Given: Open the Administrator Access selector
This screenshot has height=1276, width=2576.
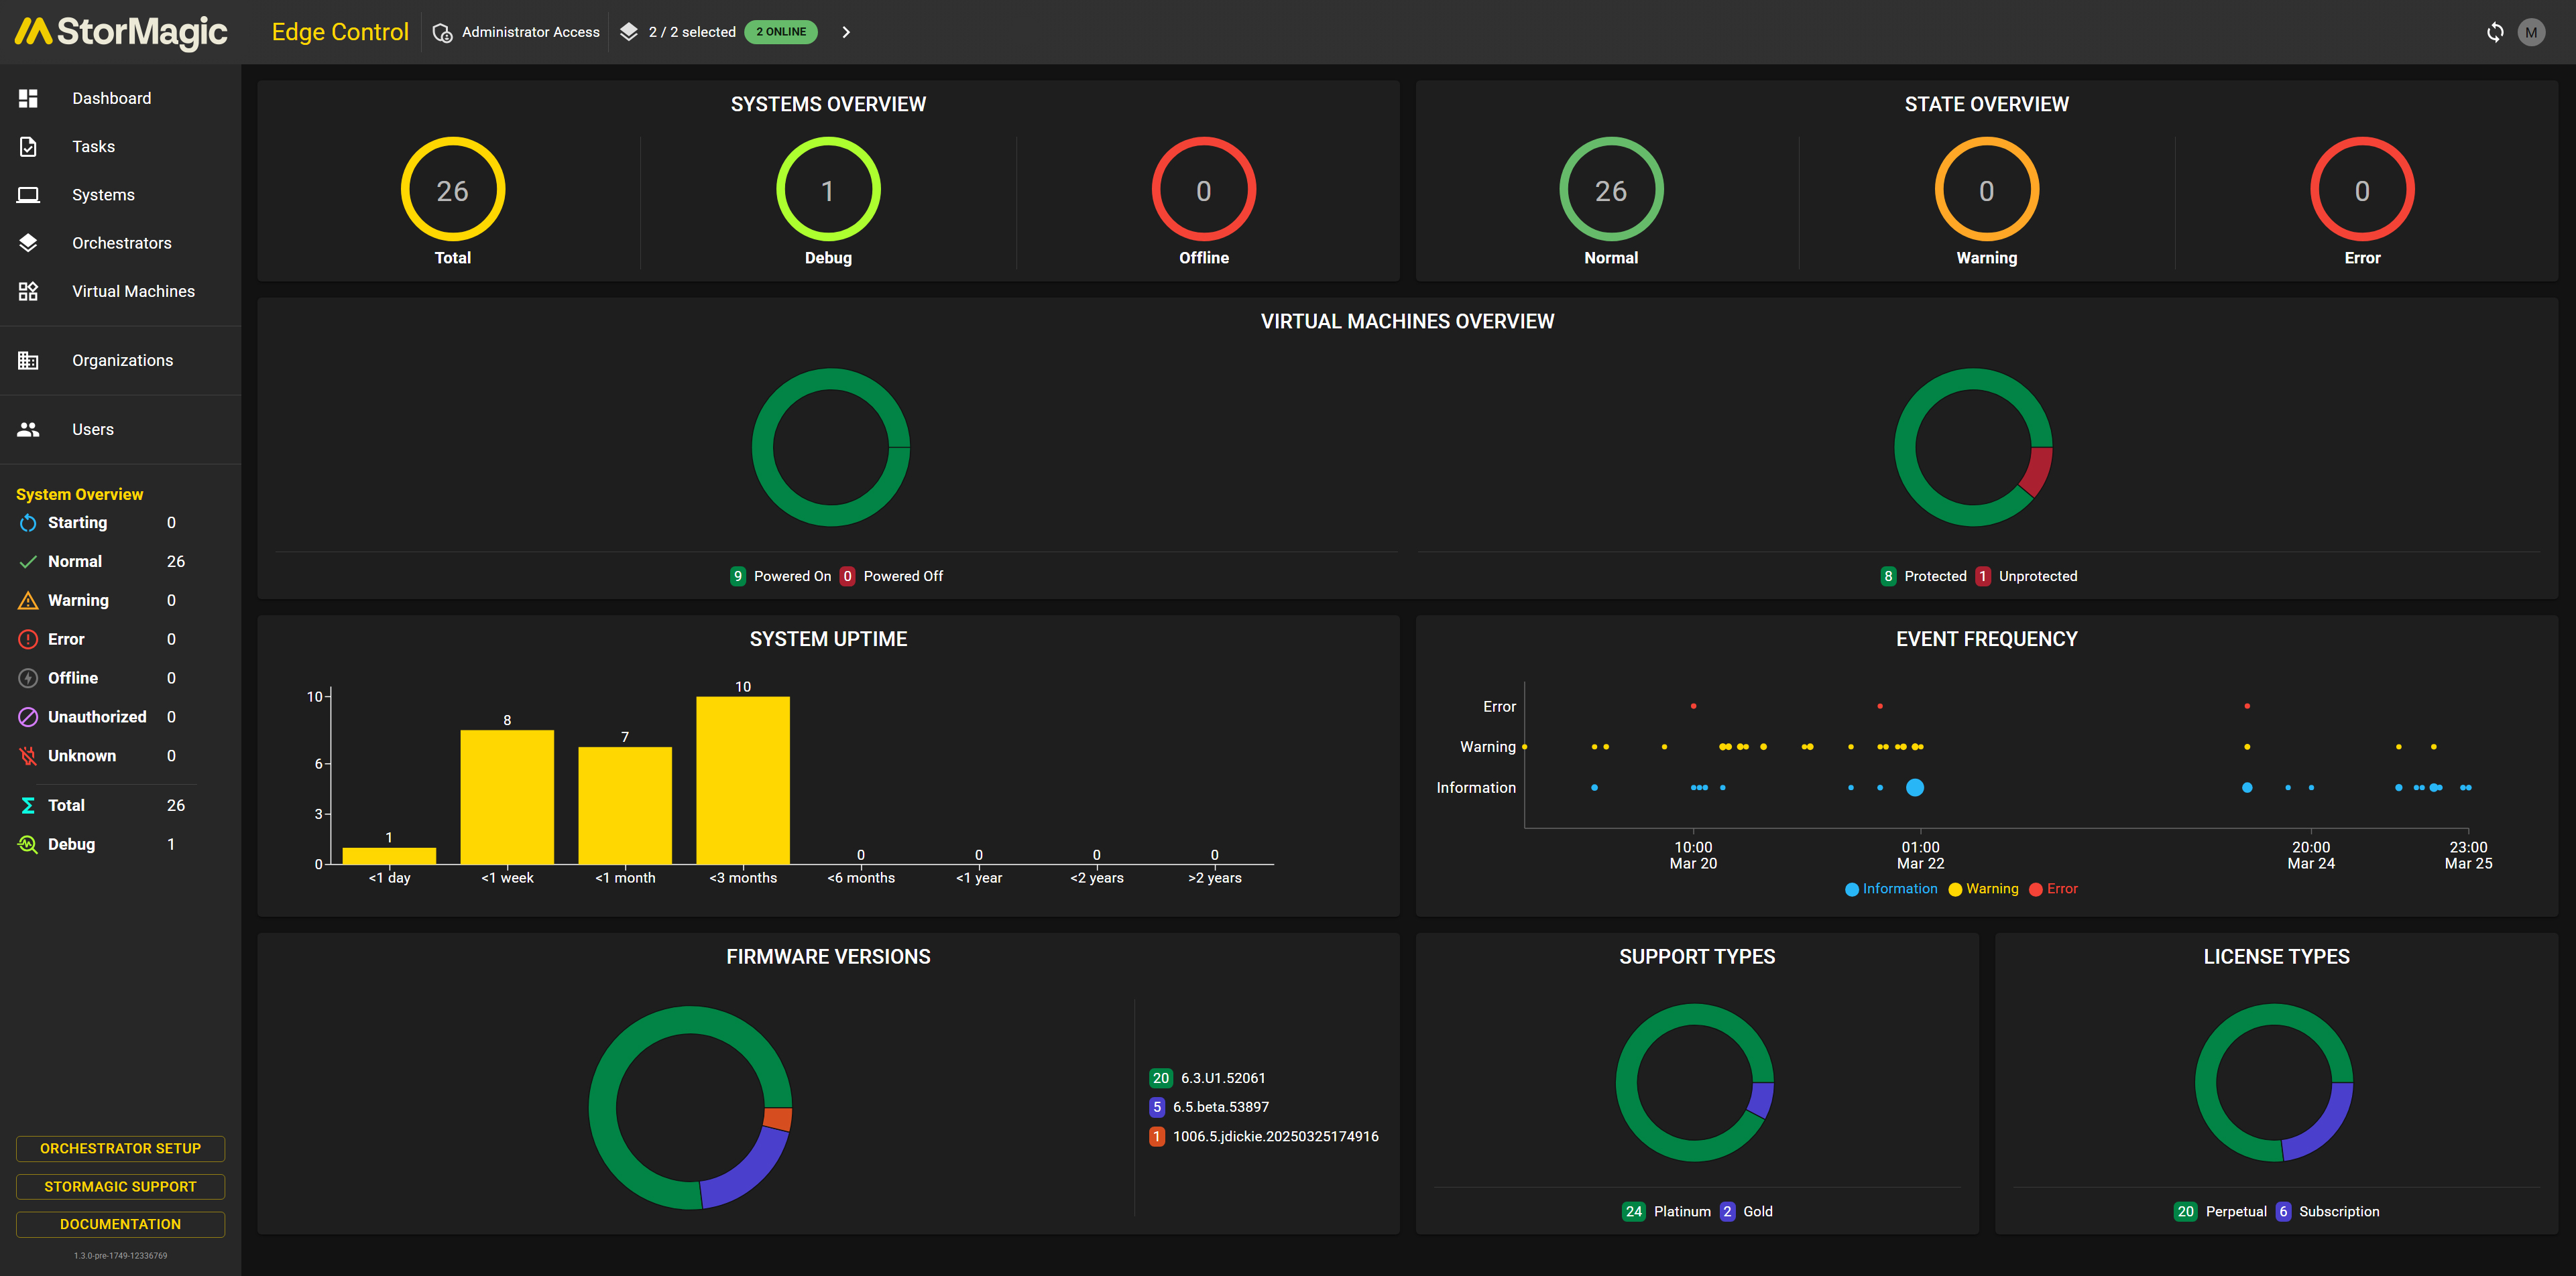Looking at the screenshot, I should click(x=517, y=32).
